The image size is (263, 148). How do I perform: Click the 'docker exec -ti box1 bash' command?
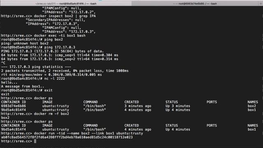[60, 36]
